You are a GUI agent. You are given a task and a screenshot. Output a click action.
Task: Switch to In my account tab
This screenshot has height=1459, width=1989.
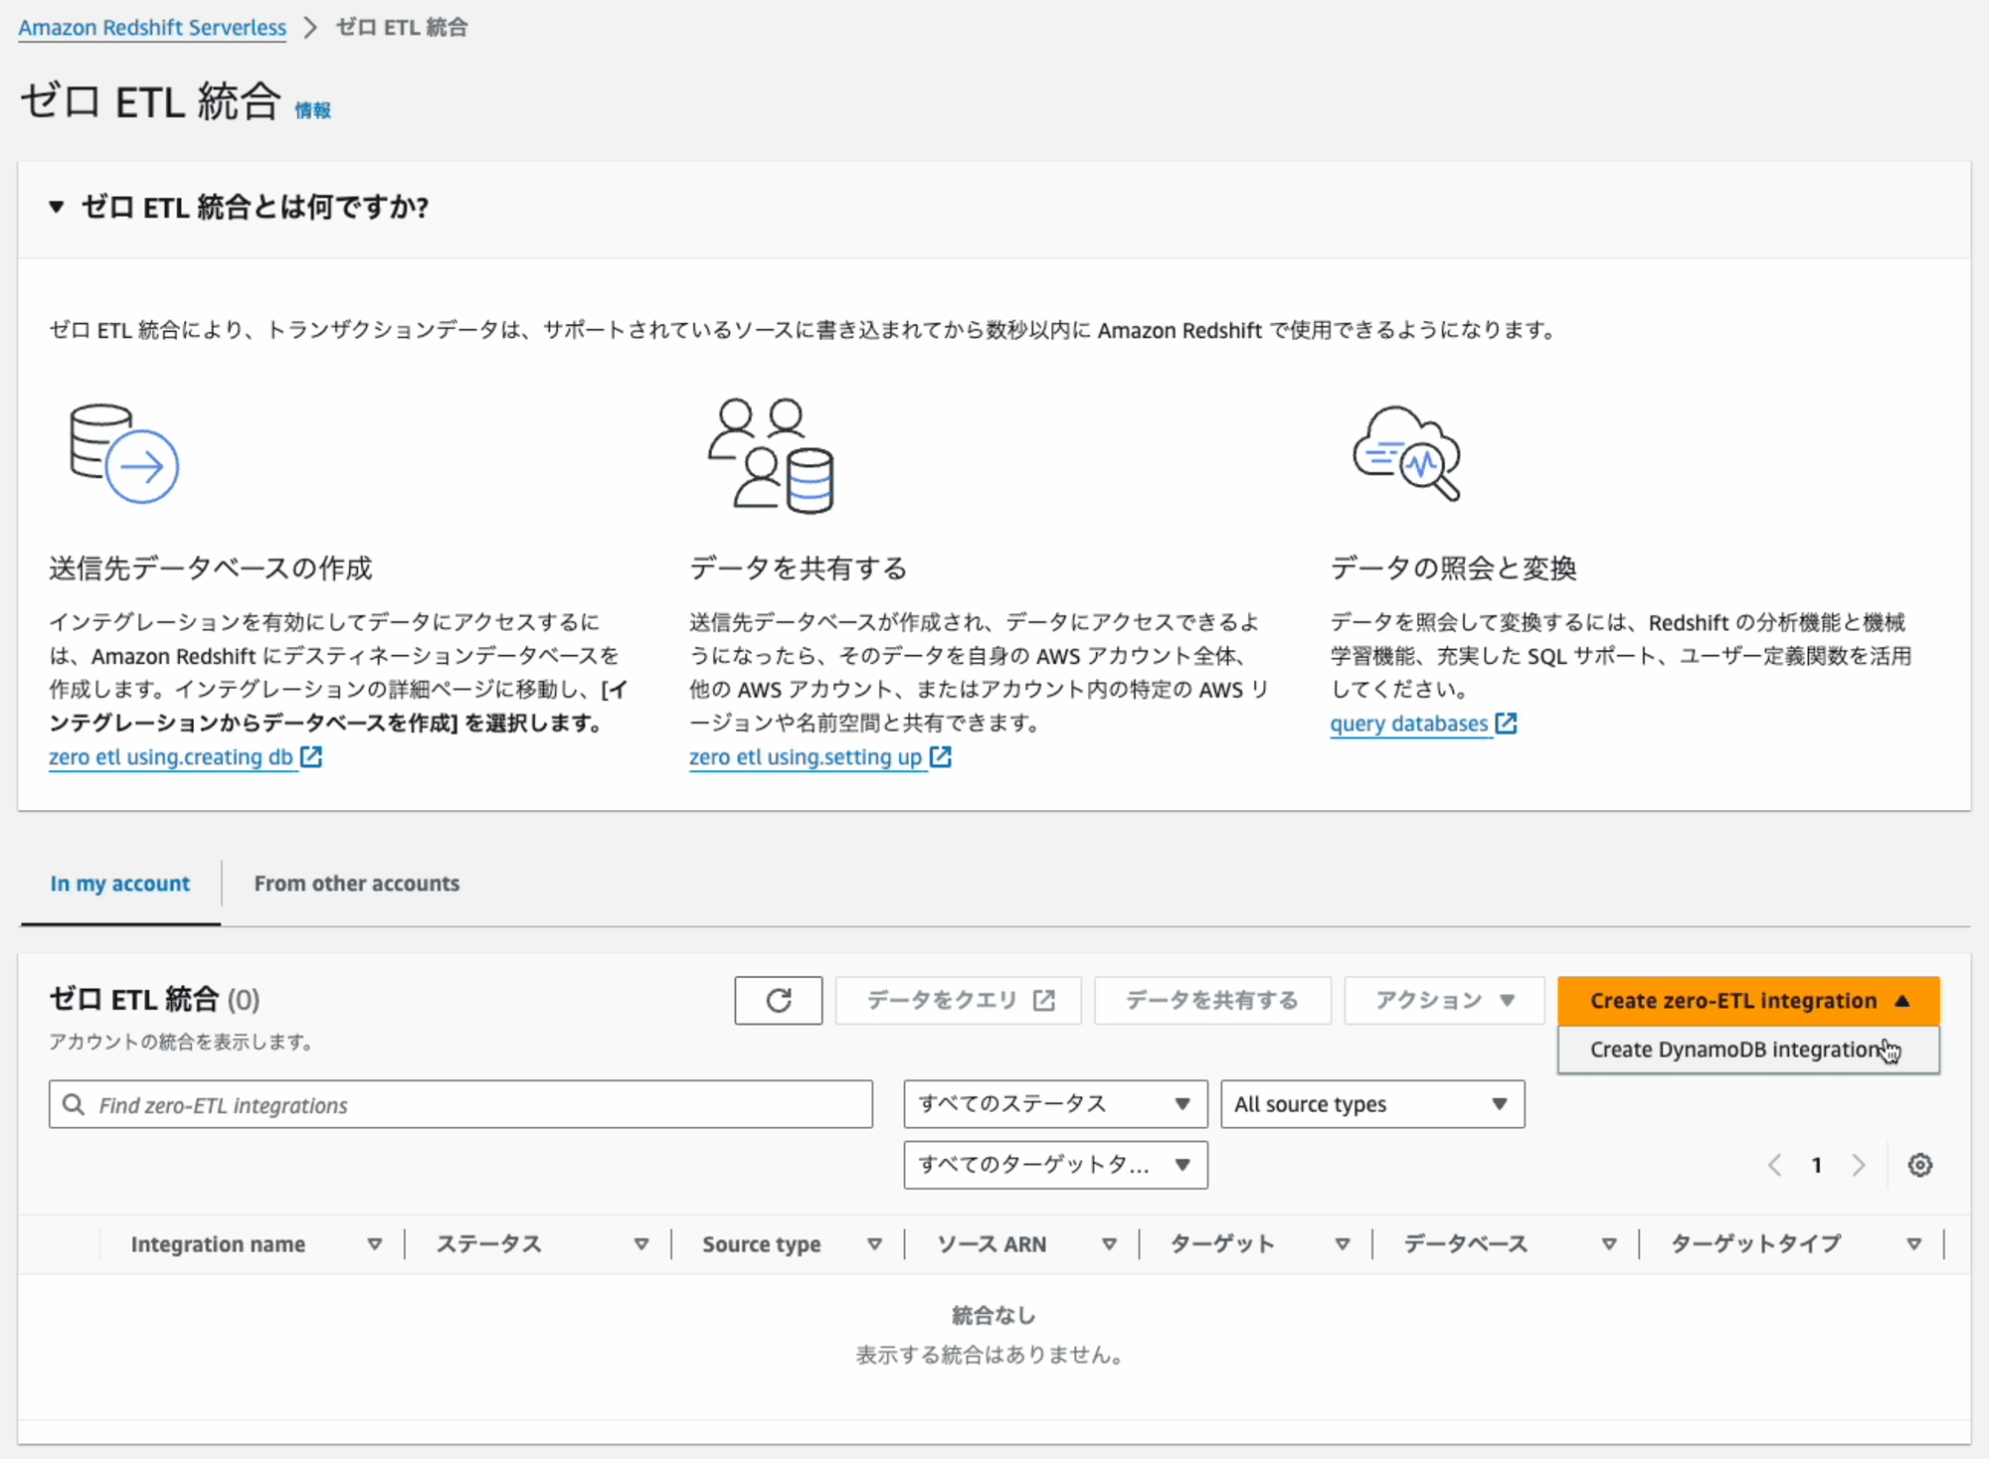click(119, 884)
